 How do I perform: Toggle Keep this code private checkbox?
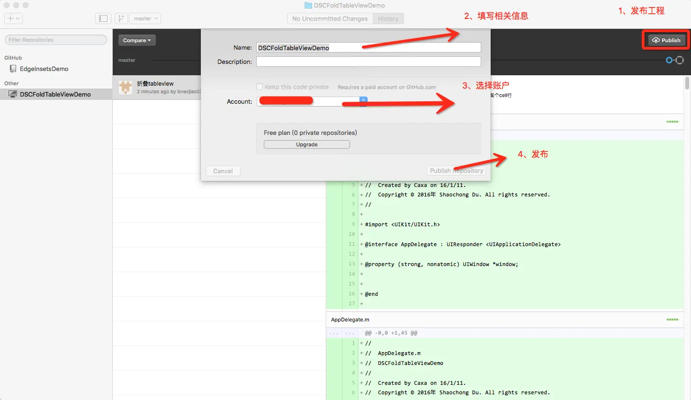[x=260, y=87]
